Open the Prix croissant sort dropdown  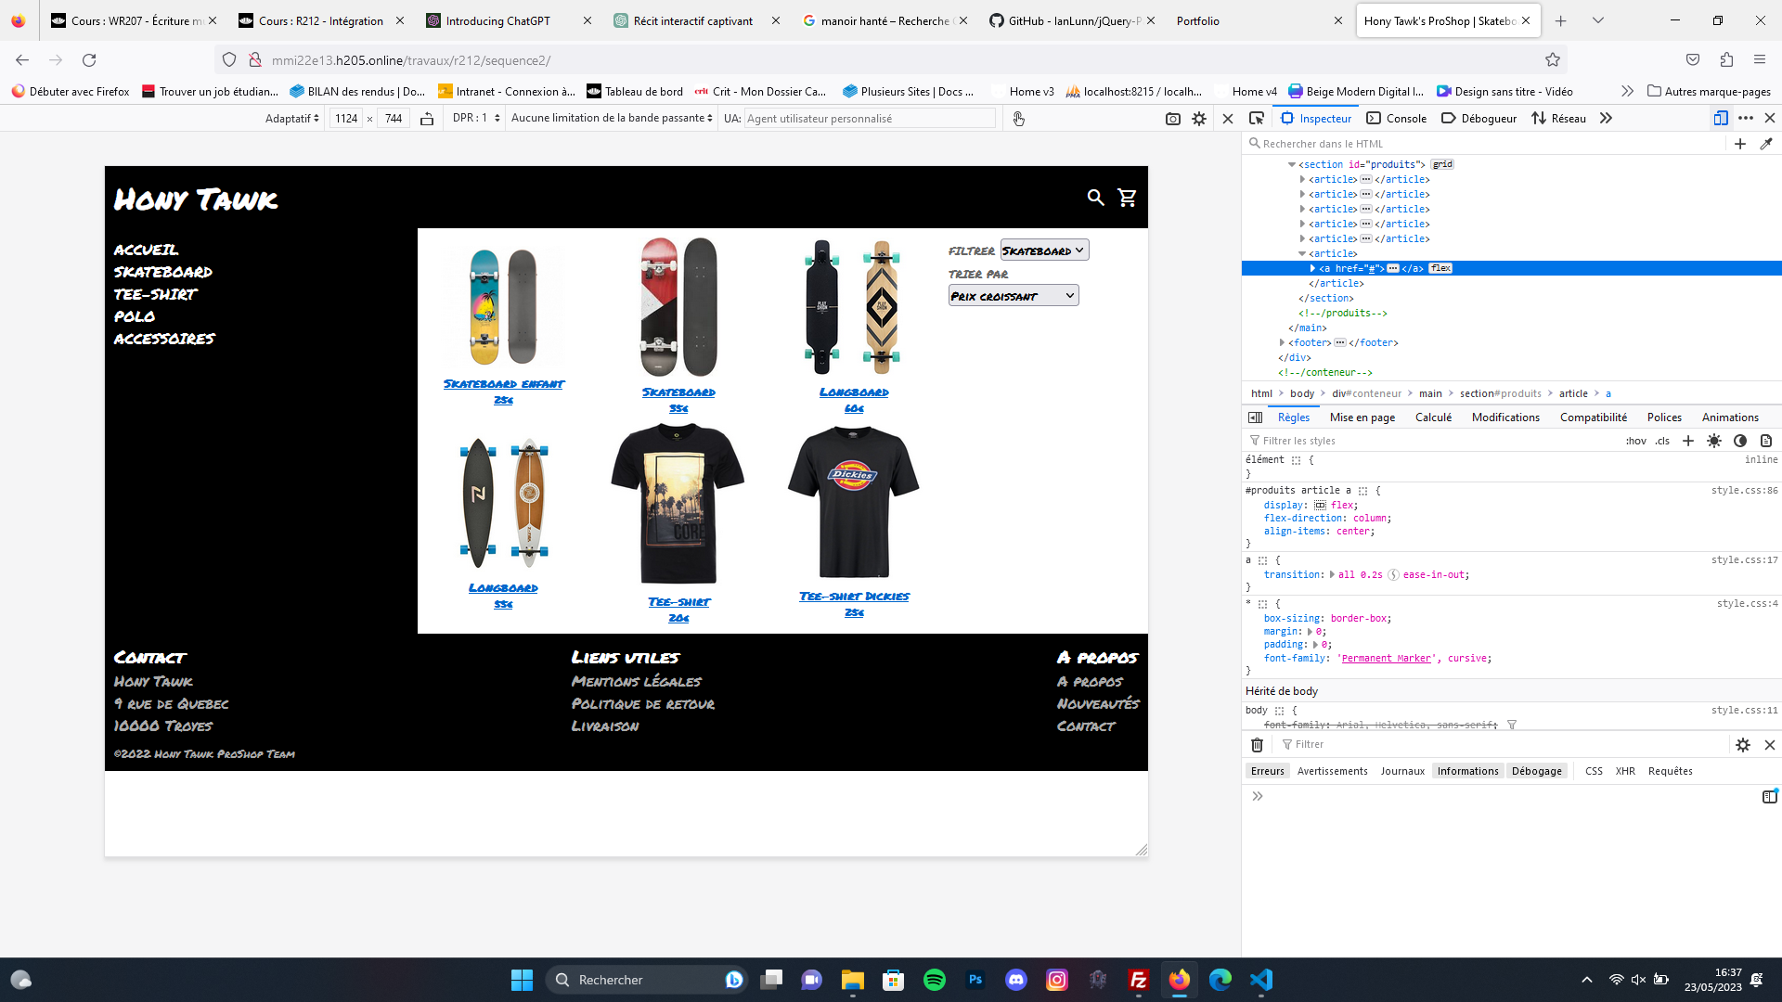pyautogui.click(x=1013, y=296)
